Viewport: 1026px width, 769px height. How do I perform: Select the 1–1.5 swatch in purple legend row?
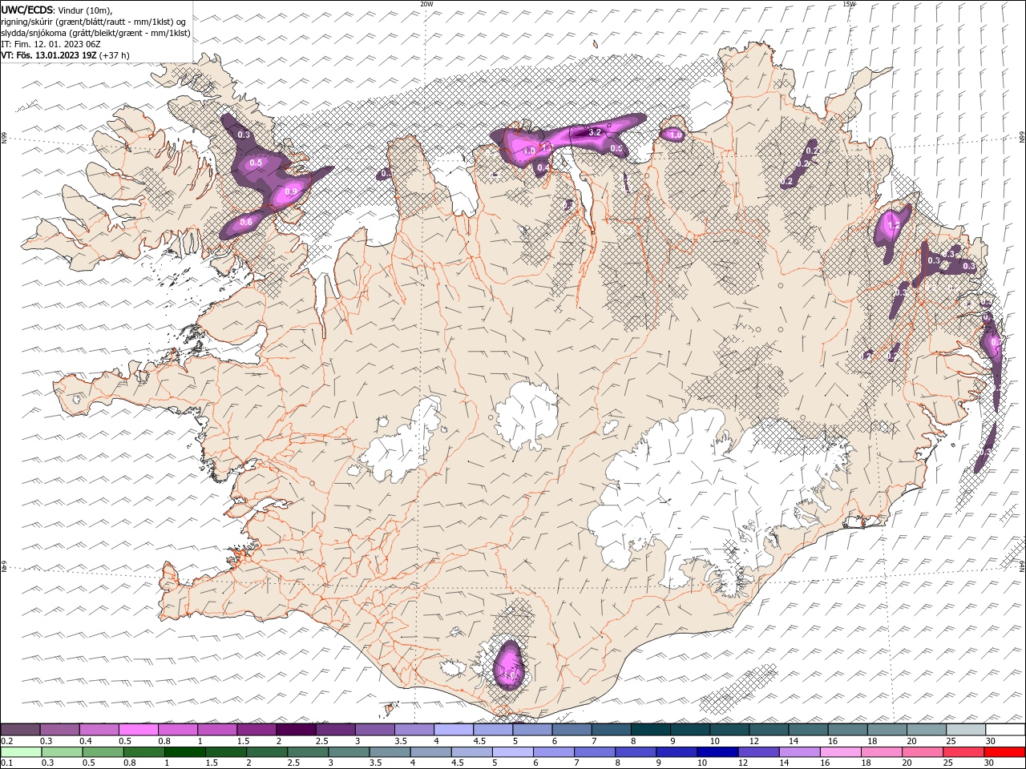click(216, 730)
